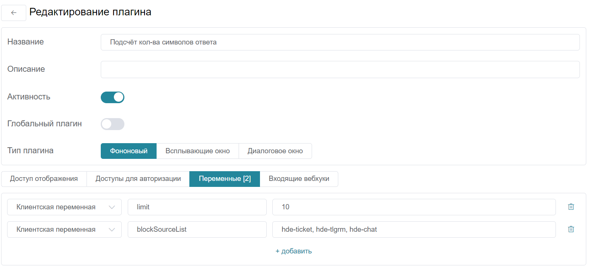Open Доступы для авторизации tab
The height and width of the screenshot is (268, 590).
tap(138, 179)
